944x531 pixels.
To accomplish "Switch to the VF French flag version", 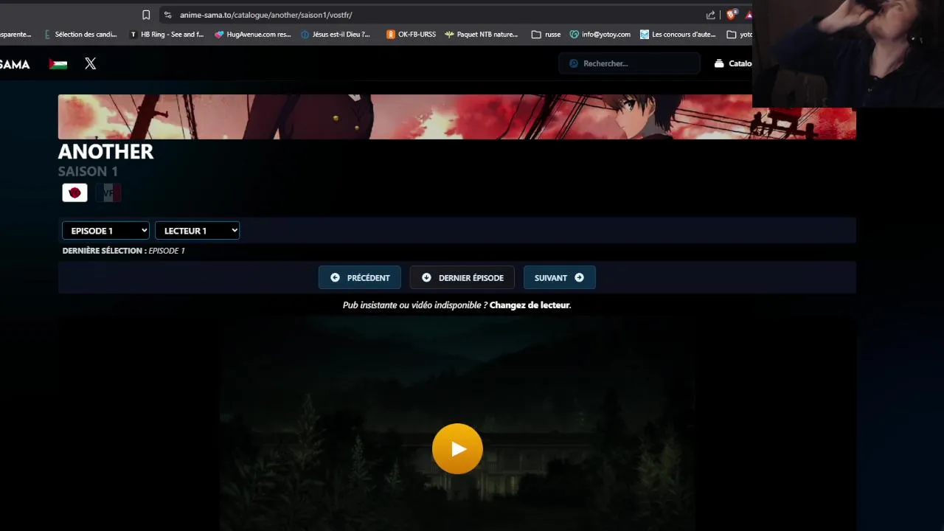I will tap(108, 192).
